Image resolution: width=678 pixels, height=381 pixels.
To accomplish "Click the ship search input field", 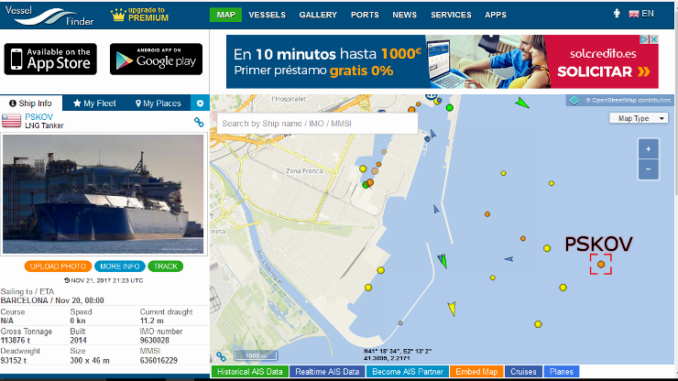I will 317,124.
